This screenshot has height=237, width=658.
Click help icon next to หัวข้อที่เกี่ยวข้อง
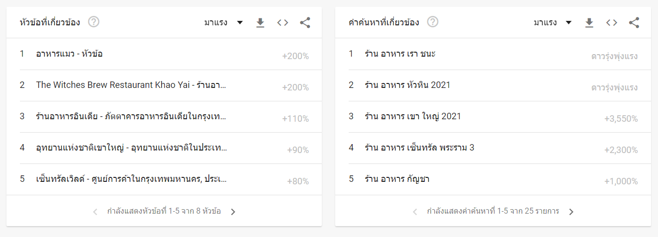pyautogui.click(x=94, y=22)
